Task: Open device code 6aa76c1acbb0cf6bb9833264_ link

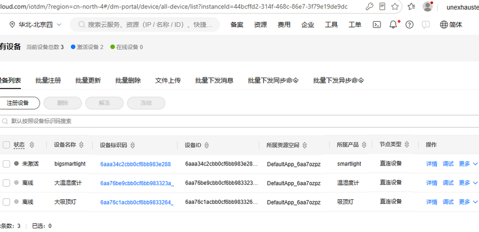Action: 137,202
